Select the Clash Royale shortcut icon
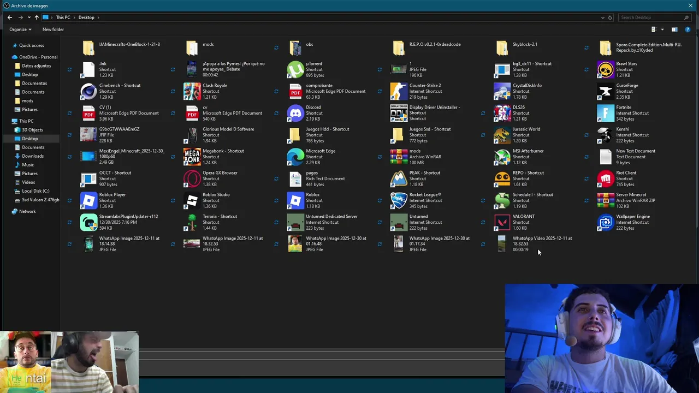 click(x=192, y=91)
